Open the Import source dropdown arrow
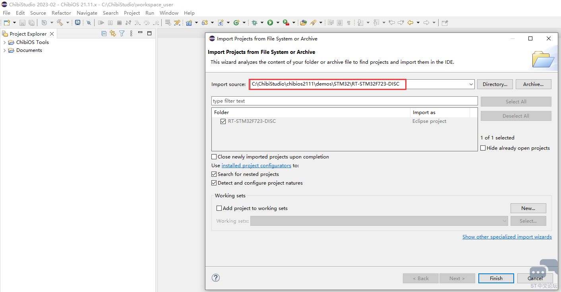 pyautogui.click(x=471, y=84)
